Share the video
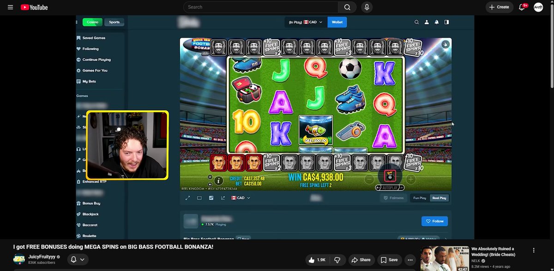Viewport: 554px width, 271px height. point(361,260)
